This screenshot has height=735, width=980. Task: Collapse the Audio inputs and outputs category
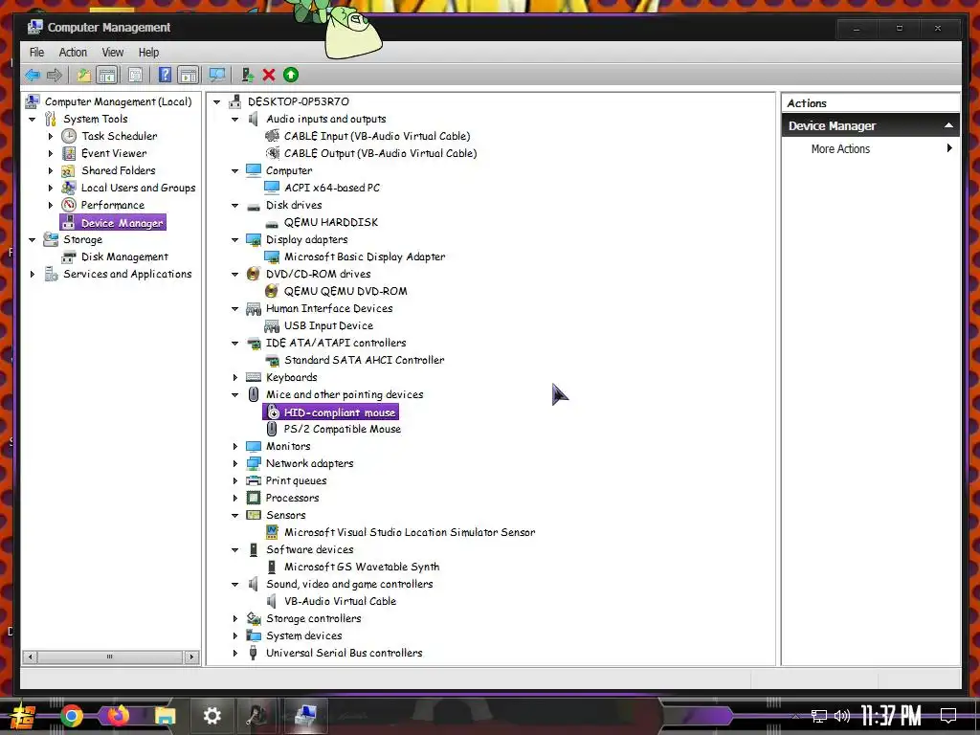[235, 120]
